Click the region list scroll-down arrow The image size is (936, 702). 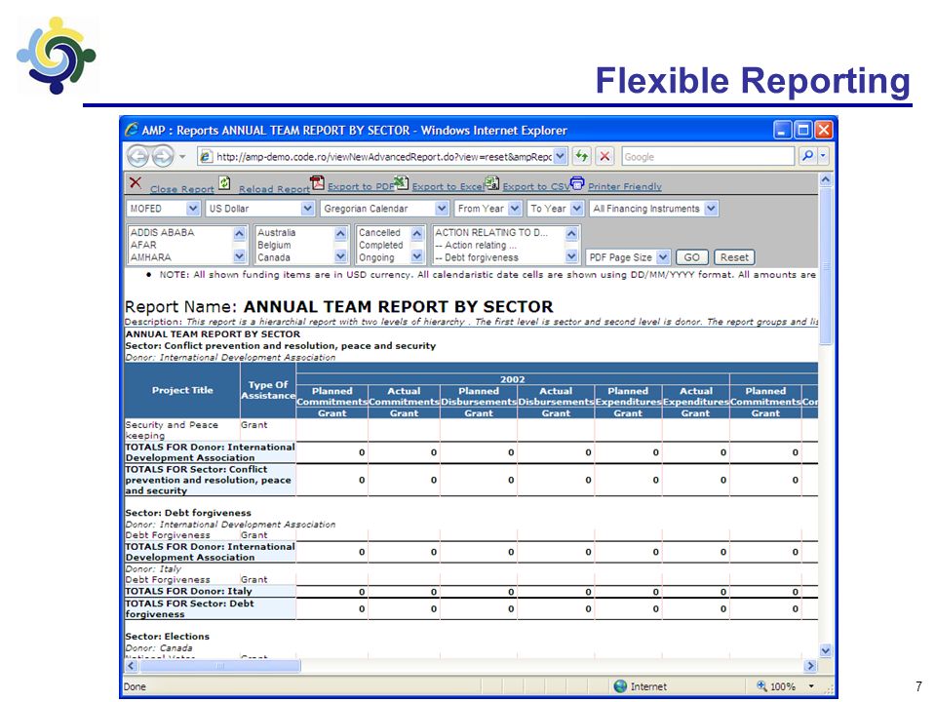tap(240, 256)
